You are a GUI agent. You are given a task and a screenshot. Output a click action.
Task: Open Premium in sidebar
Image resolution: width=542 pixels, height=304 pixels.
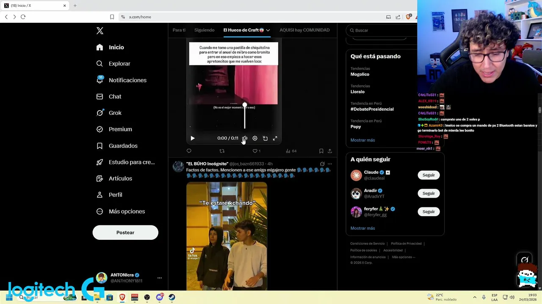click(x=114, y=129)
